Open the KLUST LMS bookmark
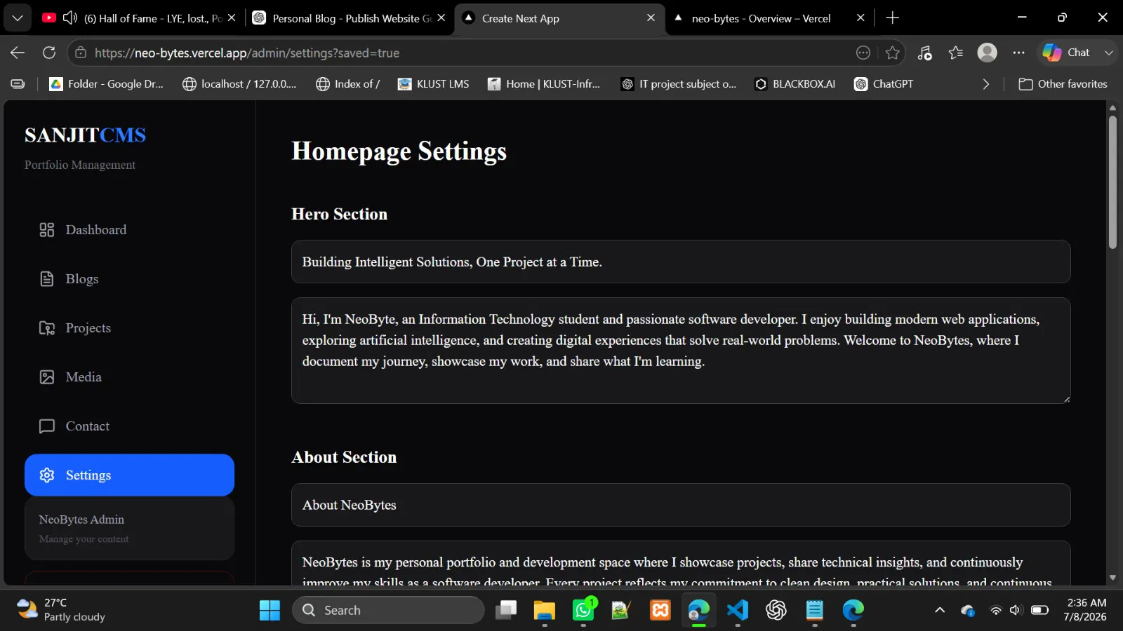1123x631 pixels. point(433,84)
